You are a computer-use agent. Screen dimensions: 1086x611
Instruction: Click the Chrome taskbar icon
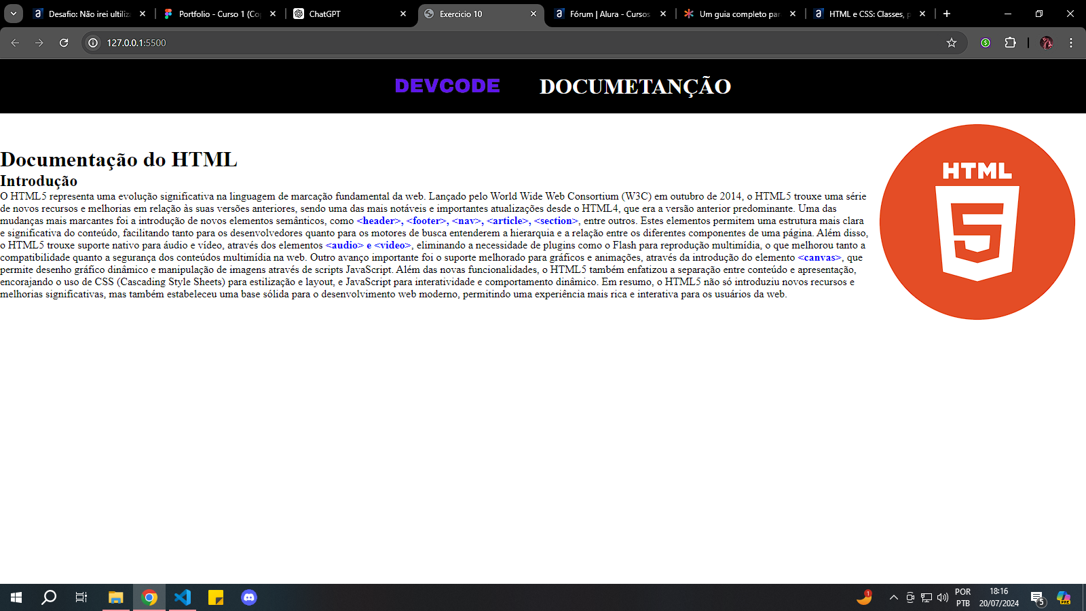pyautogui.click(x=149, y=597)
